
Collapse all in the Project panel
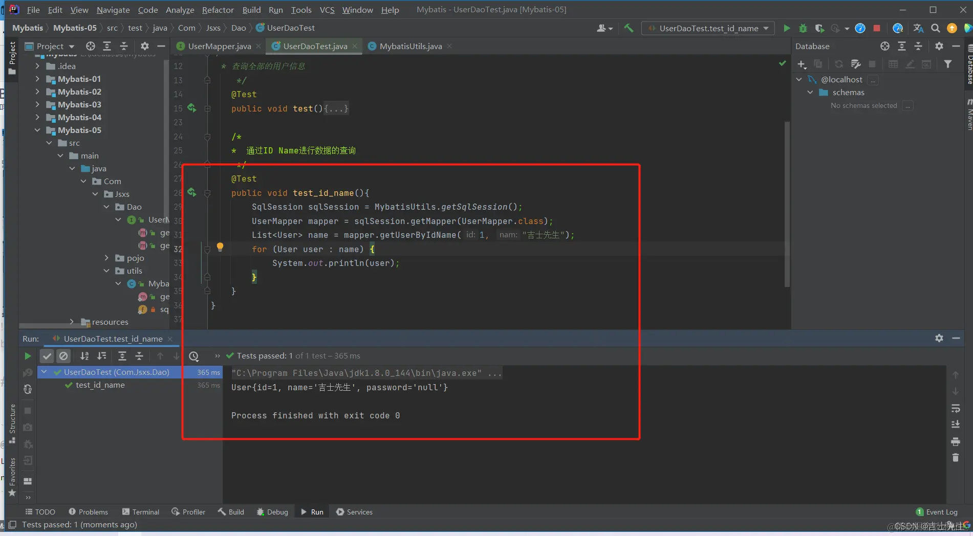(x=123, y=46)
